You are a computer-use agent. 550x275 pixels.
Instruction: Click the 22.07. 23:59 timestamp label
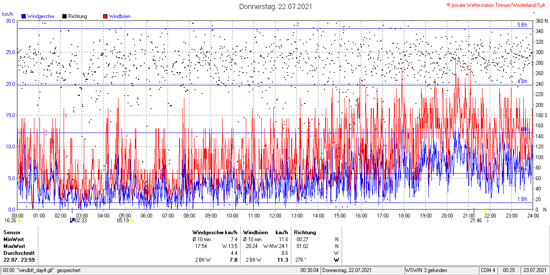coord(19,260)
